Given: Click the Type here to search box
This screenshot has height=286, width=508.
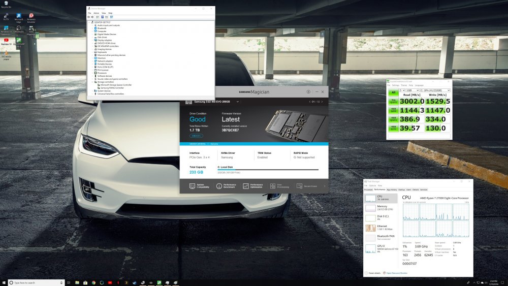Looking at the screenshot, I should 36,282.
